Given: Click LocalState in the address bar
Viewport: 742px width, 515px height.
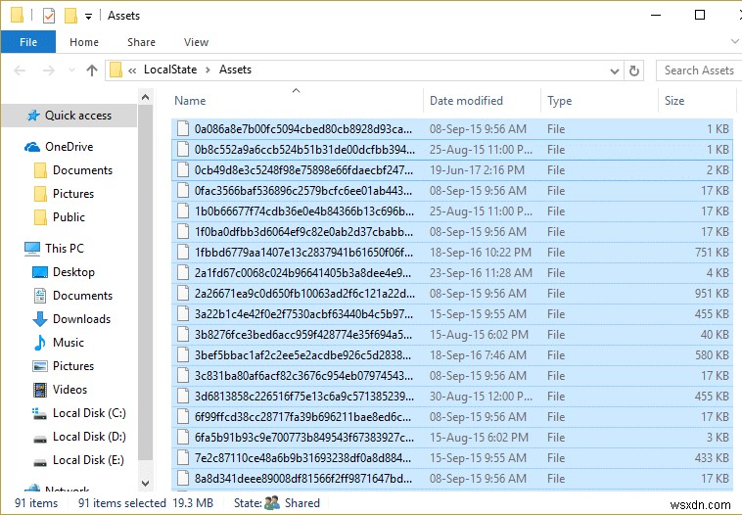Looking at the screenshot, I should click(170, 70).
